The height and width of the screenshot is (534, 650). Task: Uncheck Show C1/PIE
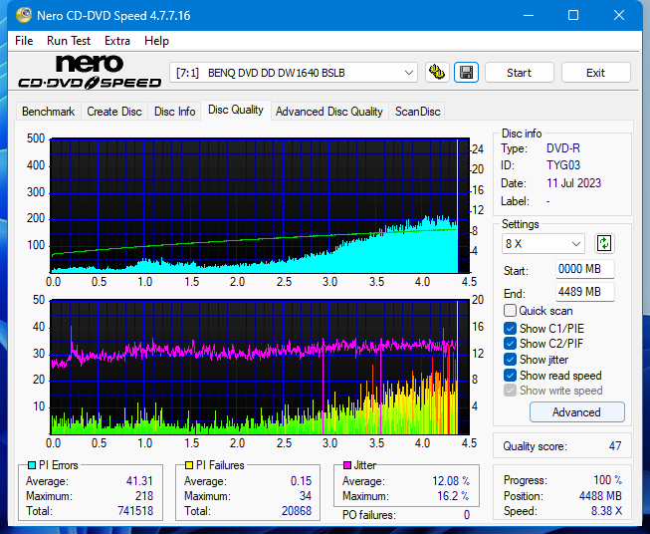[510, 328]
